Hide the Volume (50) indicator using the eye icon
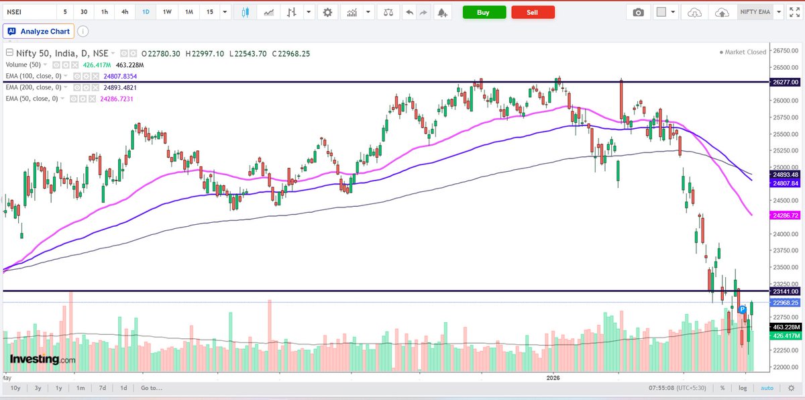The width and height of the screenshot is (805, 400). point(56,65)
